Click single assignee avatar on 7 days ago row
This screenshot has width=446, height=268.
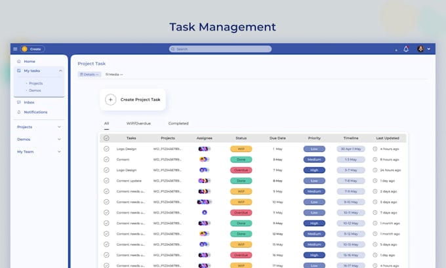[x=204, y=212]
